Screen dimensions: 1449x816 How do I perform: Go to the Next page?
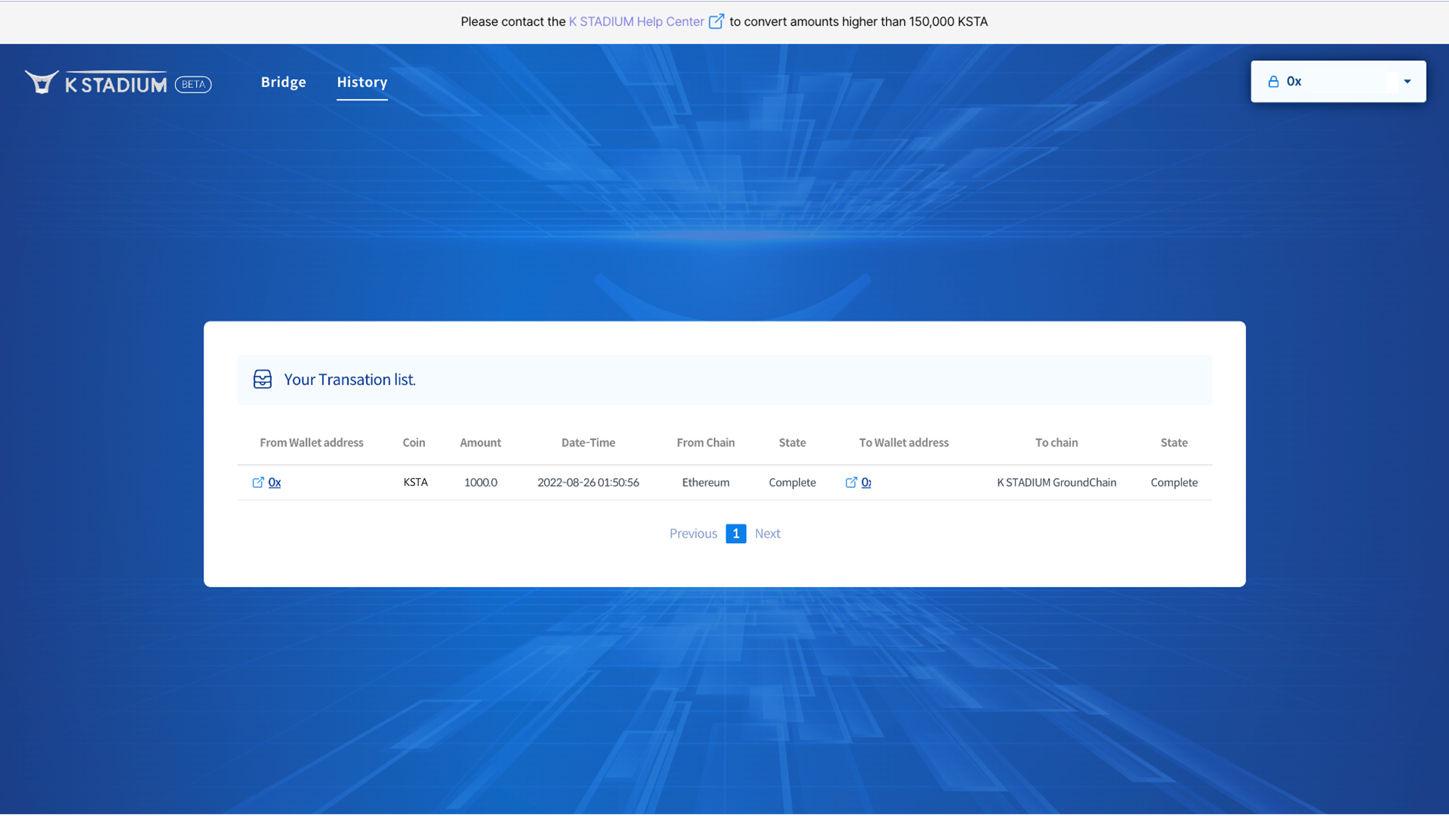tap(767, 534)
